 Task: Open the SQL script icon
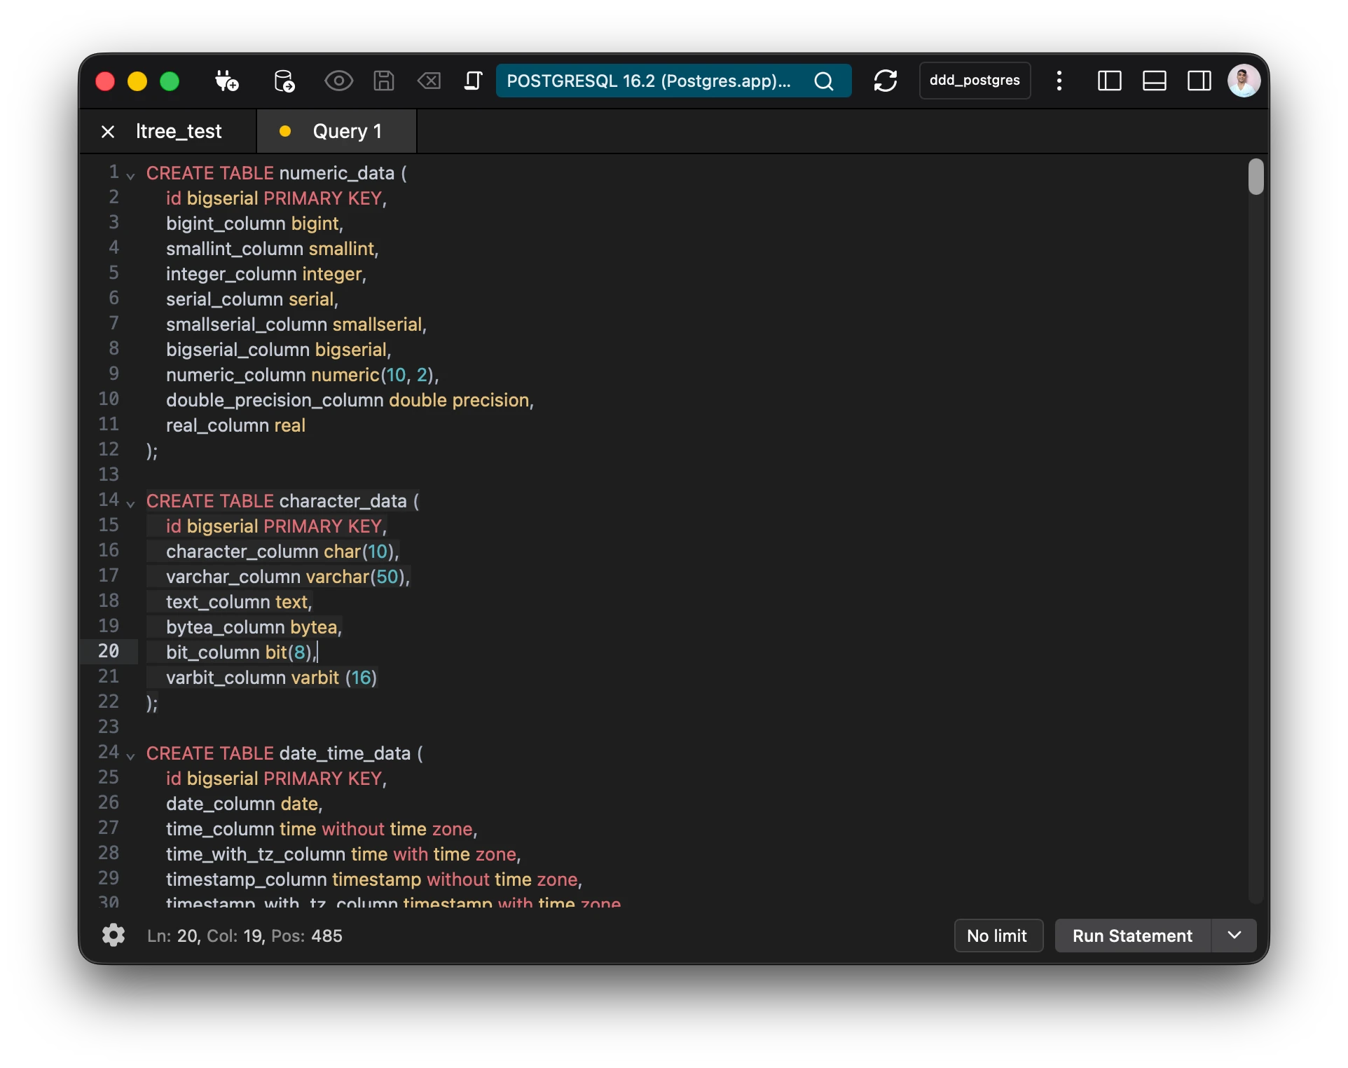pyautogui.click(x=474, y=81)
